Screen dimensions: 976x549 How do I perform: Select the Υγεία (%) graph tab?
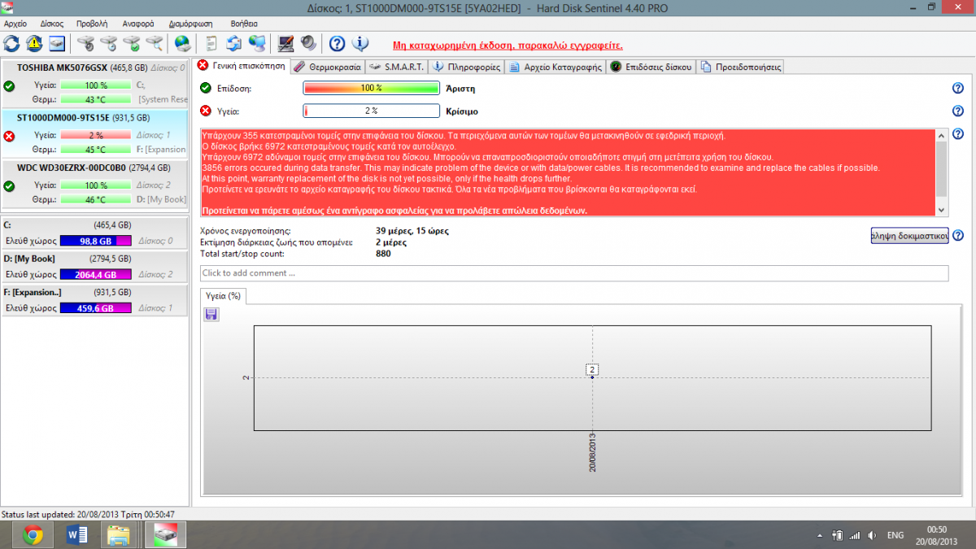224,296
